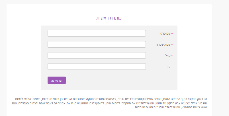Viewport: 229px width, 116px height.
Task: Click the שם משפחה label text
Action: click(163, 45)
